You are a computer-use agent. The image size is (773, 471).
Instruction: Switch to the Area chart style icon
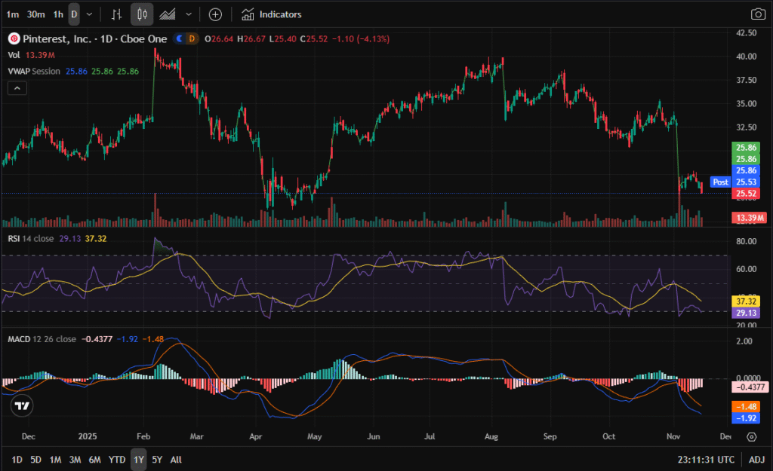click(168, 14)
